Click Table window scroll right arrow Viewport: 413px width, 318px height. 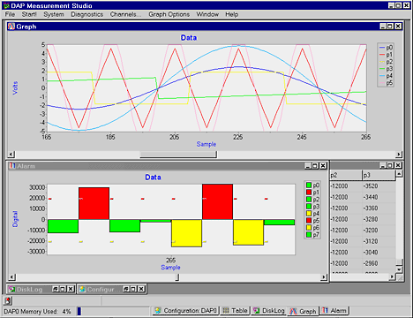click(392, 276)
